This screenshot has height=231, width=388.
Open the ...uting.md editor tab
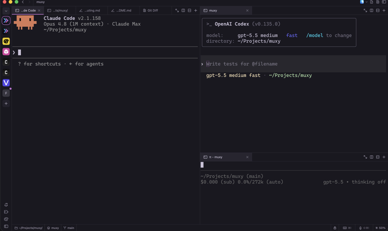point(92,10)
